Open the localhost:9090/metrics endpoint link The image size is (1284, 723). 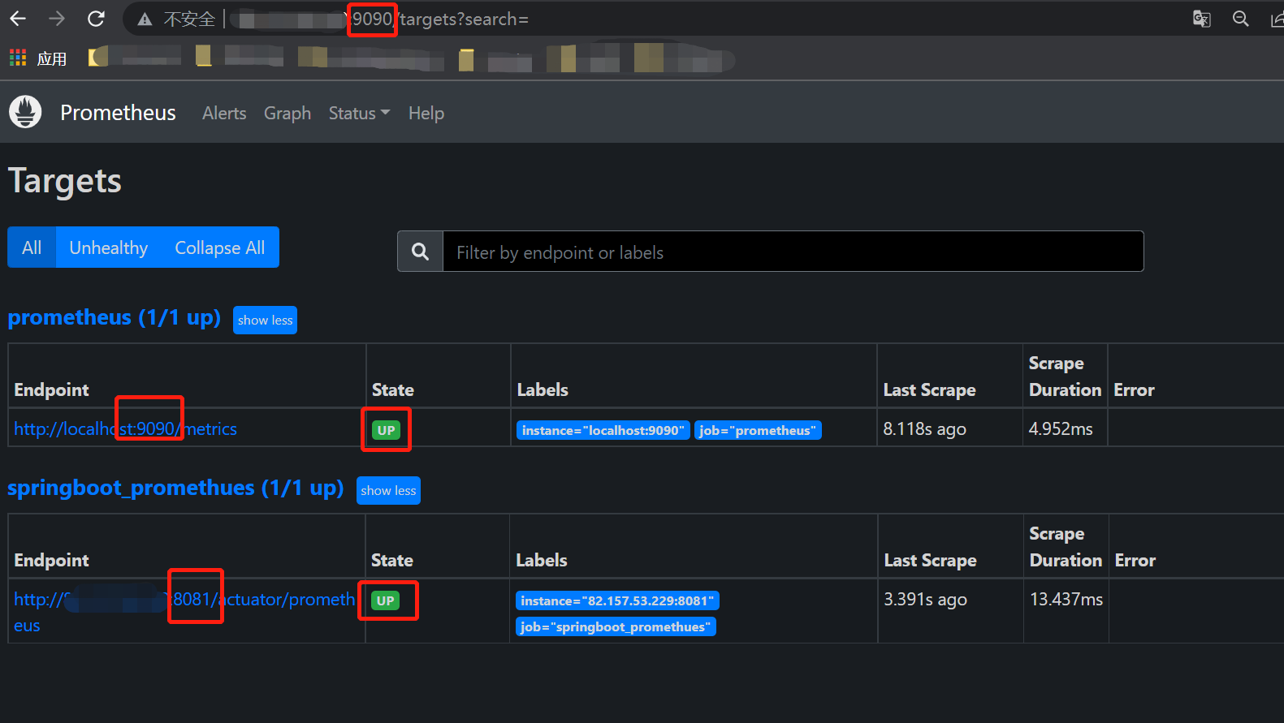pyautogui.click(x=126, y=428)
